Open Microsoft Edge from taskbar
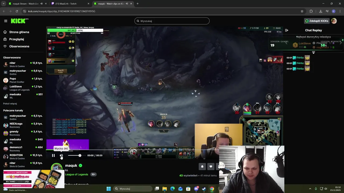This screenshot has width=344, height=193. [x=173, y=189]
